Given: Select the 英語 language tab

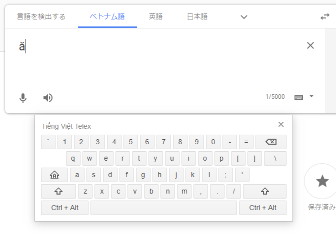Looking at the screenshot, I should [156, 16].
